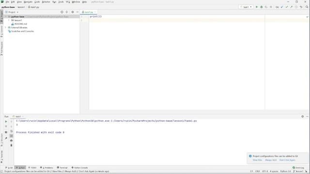The width and height of the screenshot is (310, 174).
Task: Locate current file in the Project panel
Action: point(62,12)
